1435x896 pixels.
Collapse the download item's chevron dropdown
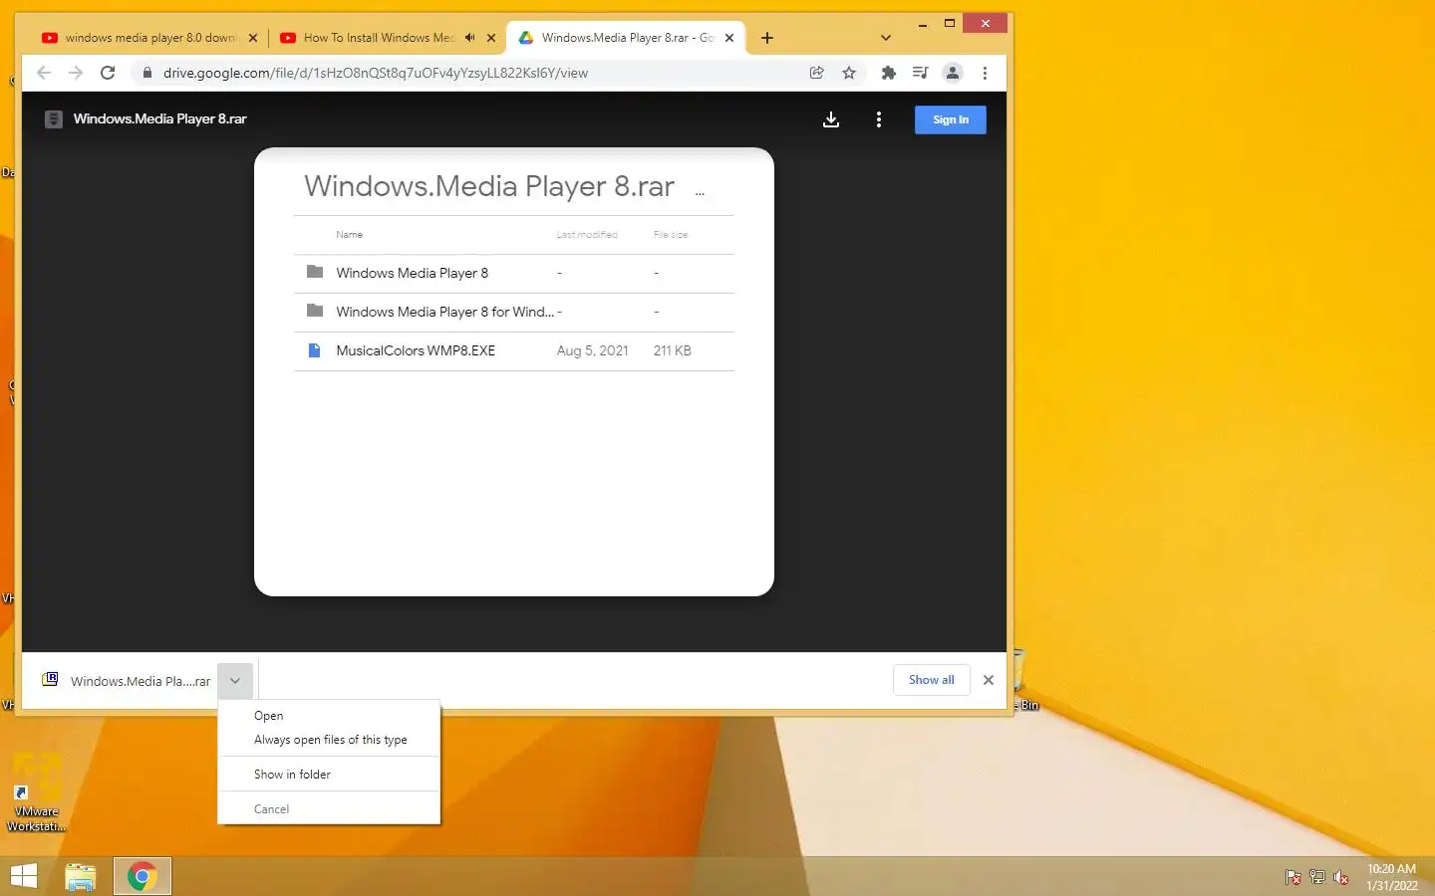coord(235,681)
